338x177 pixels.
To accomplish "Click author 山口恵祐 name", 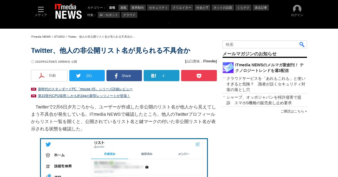I will 193,61.
